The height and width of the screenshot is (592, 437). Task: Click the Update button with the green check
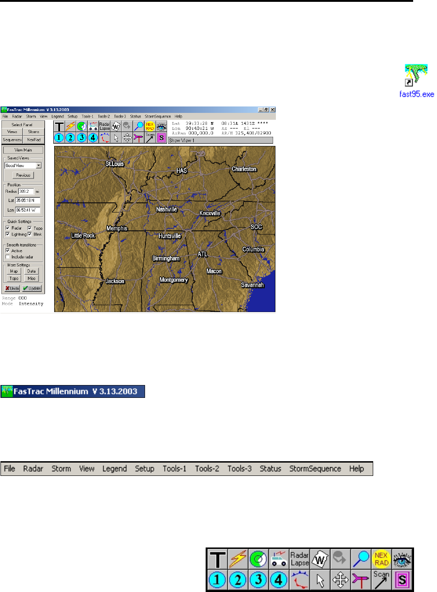click(x=32, y=289)
